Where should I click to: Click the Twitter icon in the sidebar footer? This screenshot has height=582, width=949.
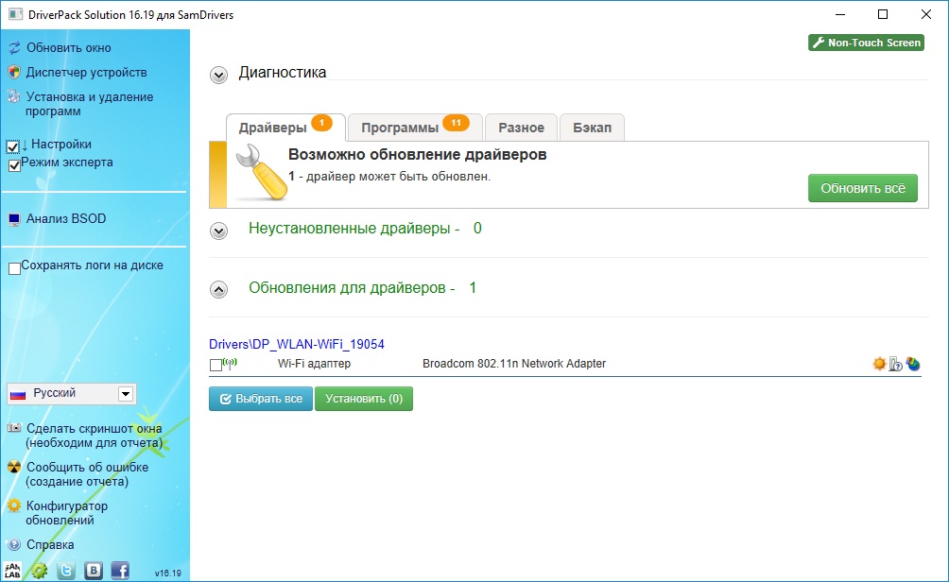[x=67, y=570]
